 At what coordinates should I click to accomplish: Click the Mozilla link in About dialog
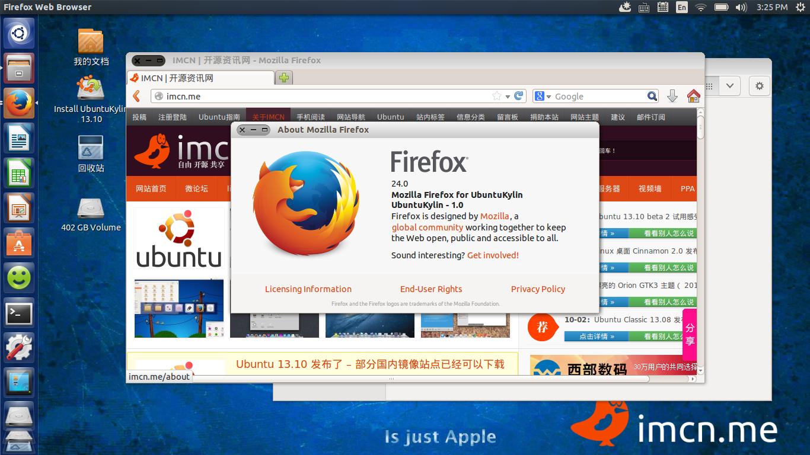point(495,216)
